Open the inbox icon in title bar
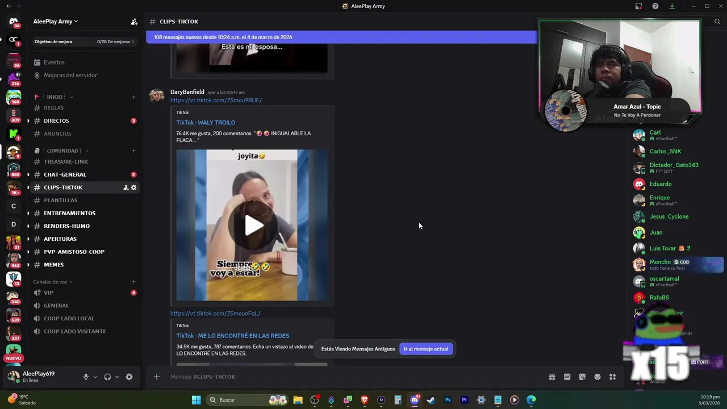 click(x=639, y=6)
